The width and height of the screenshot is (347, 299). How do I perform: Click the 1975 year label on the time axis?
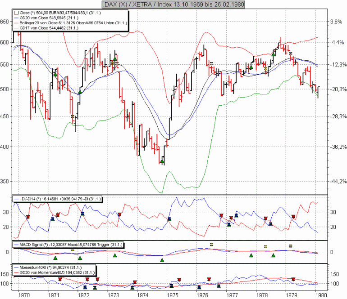173,295
